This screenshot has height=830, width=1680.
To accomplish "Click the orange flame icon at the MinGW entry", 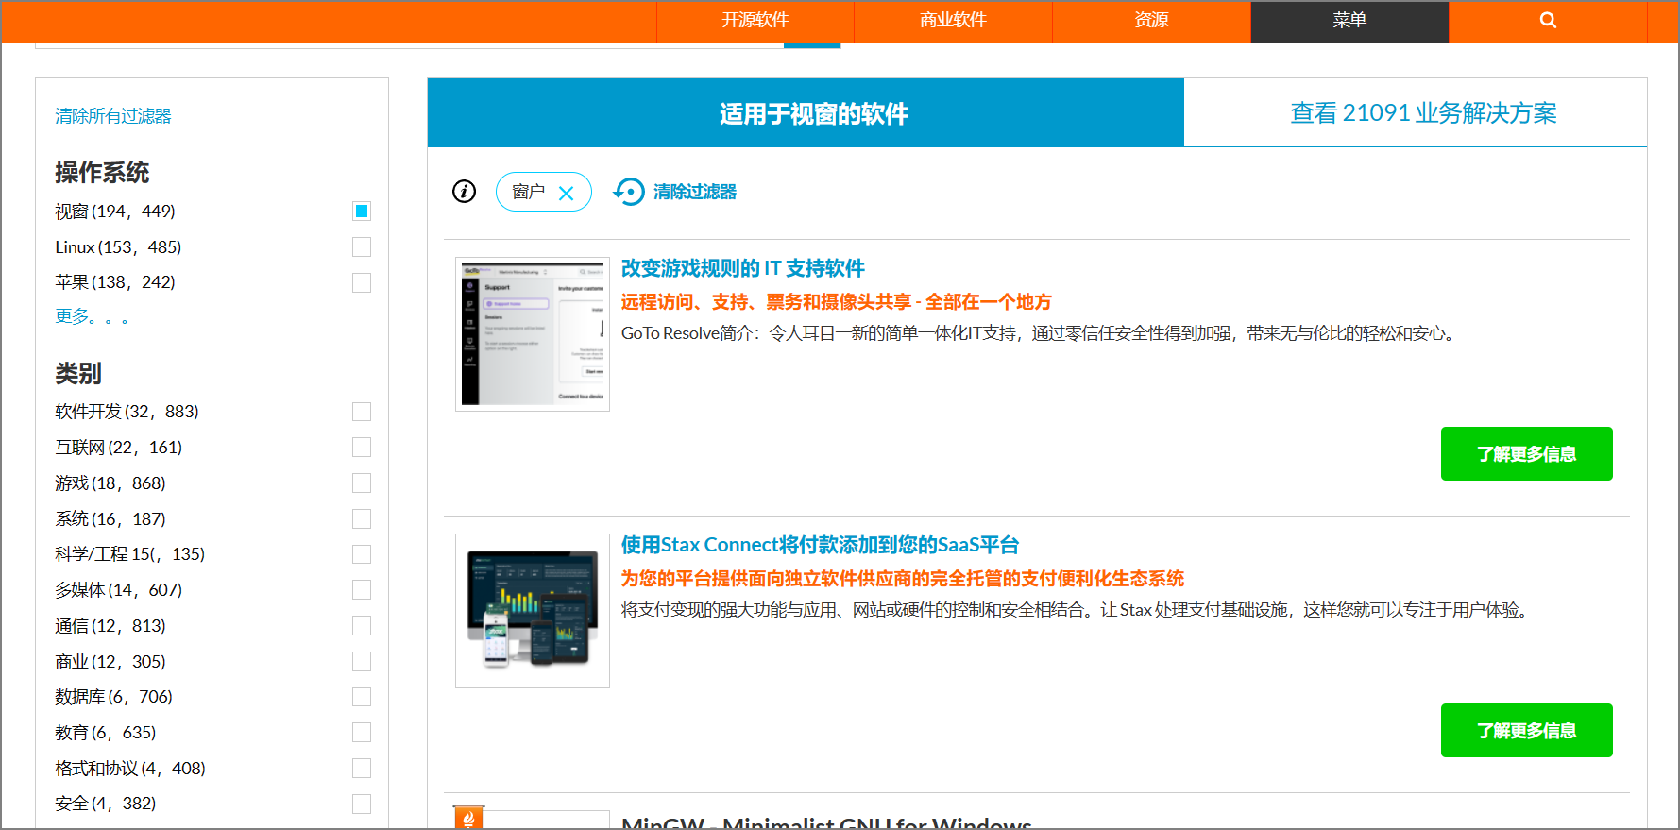I will (468, 818).
